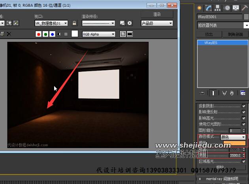Switch to the Modify panel tab

coord(208,8)
